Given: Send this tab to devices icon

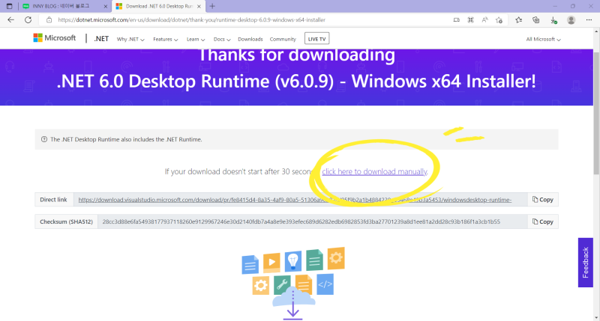Looking at the screenshot, I should click(457, 20).
